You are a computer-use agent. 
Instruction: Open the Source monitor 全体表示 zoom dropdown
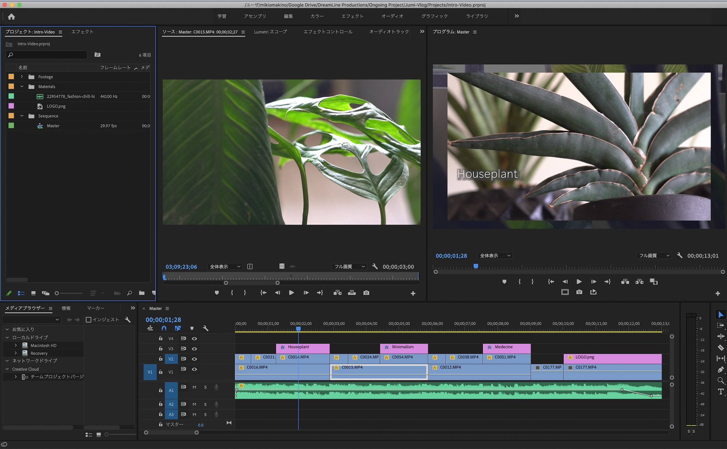(x=225, y=267)
